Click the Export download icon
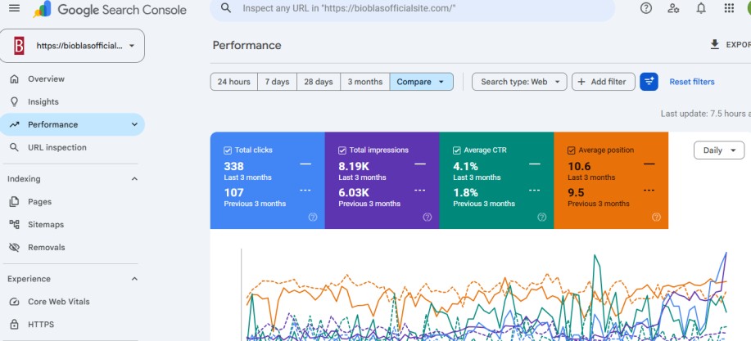Image resolution: width=751 pixels, height=341 pixels. click(715, 44)
